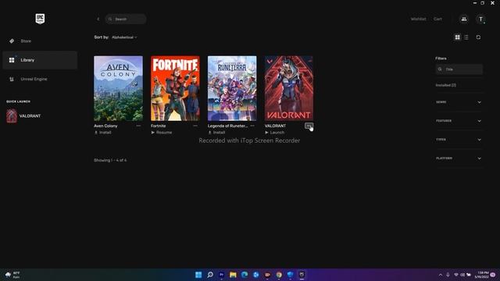Click the filter Title input field

tap(459, 69)
